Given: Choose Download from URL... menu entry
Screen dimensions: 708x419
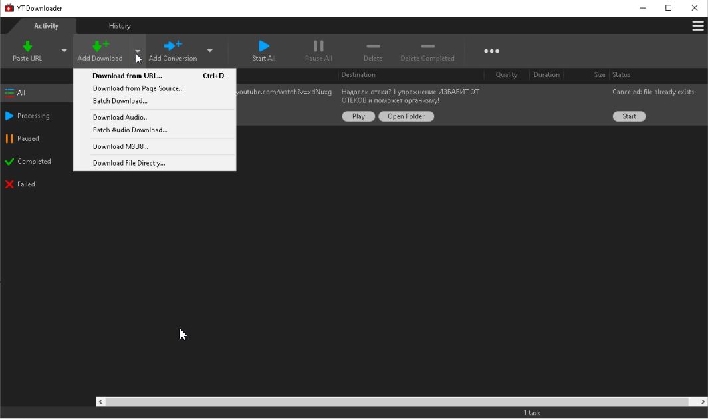Looking at the screenshot, I should pos(154,76).
